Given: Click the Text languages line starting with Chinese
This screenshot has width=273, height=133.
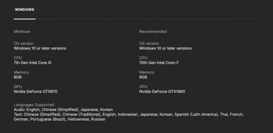Looking at the screenshot, I should [x=129, y=114].
